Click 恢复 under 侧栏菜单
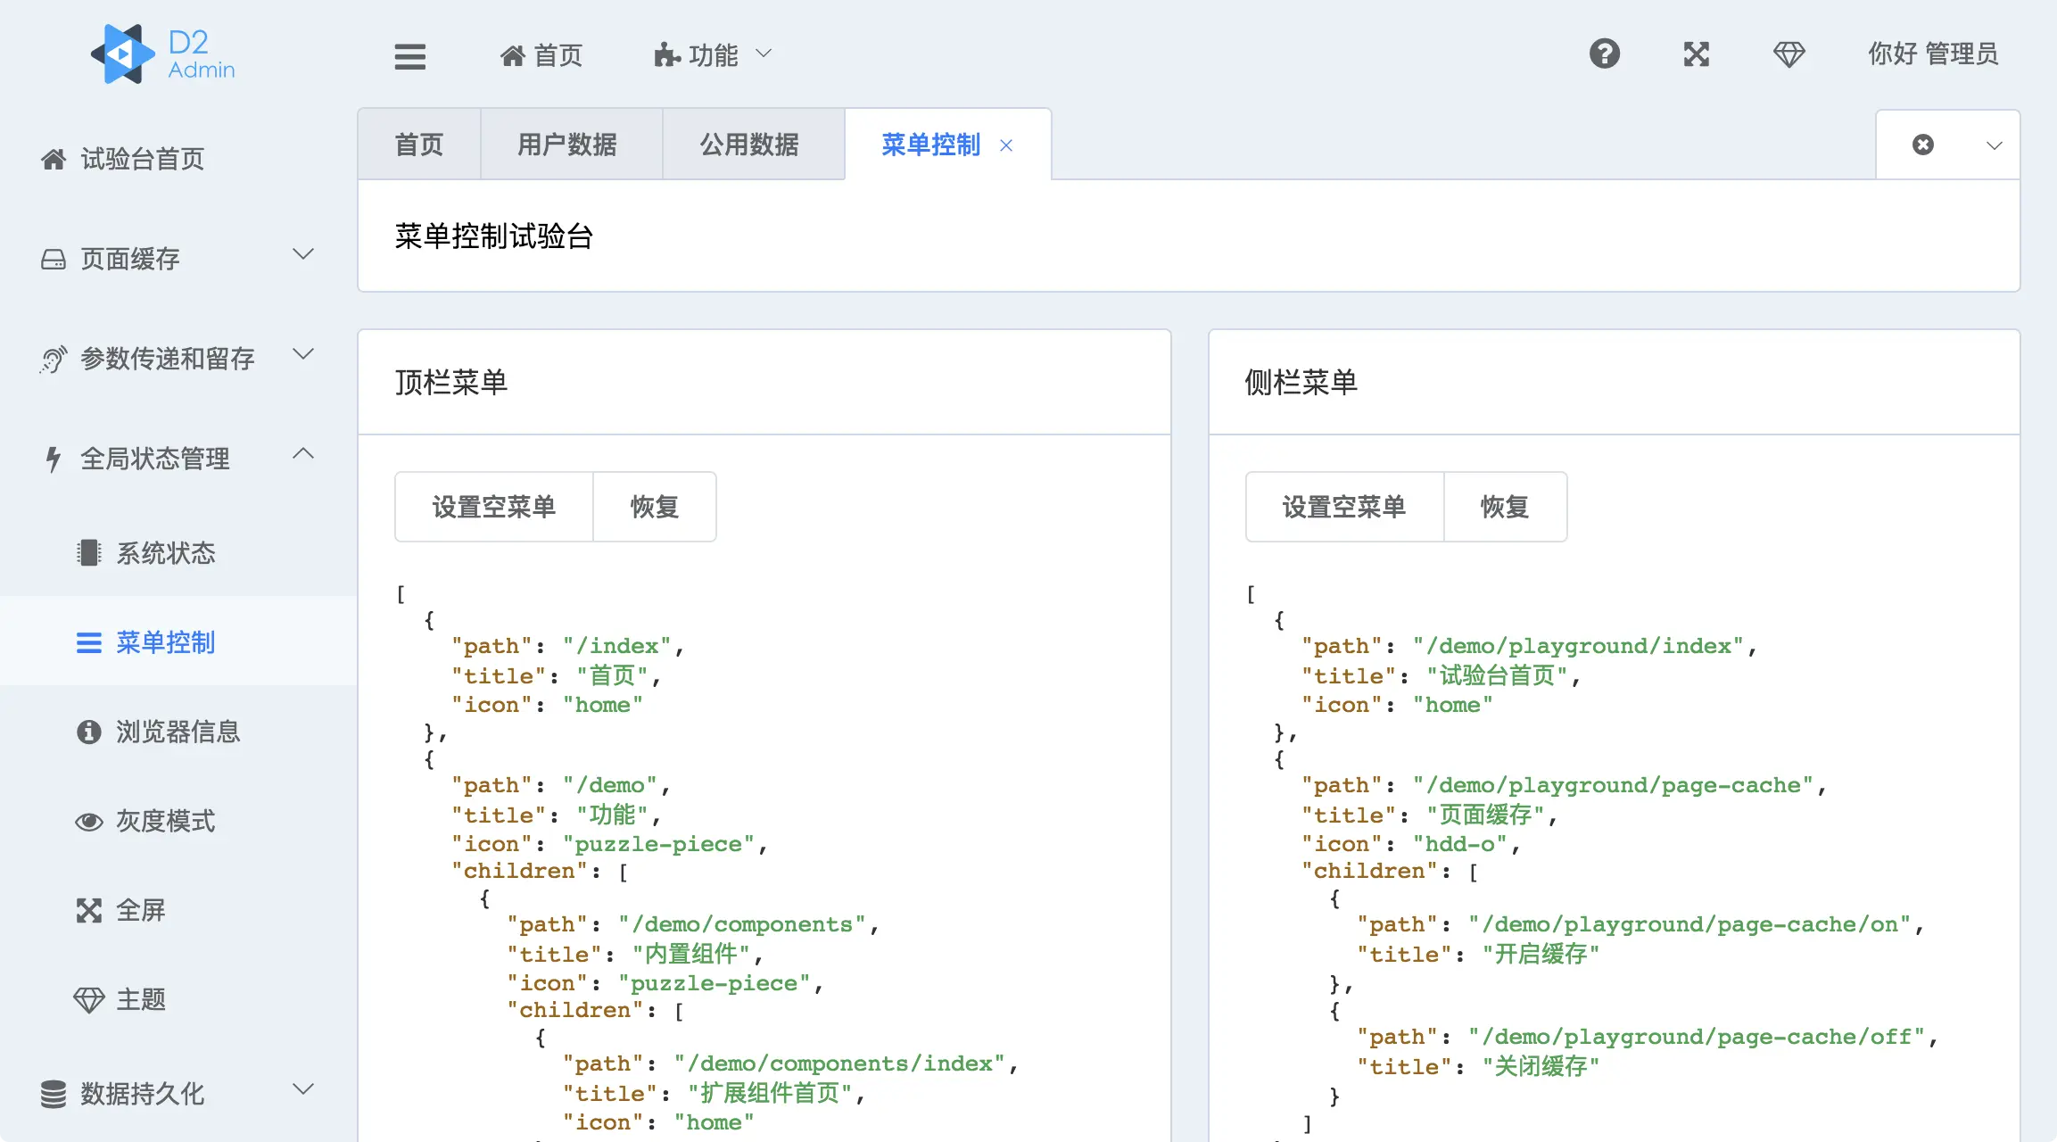 [x=1505, y=507]
